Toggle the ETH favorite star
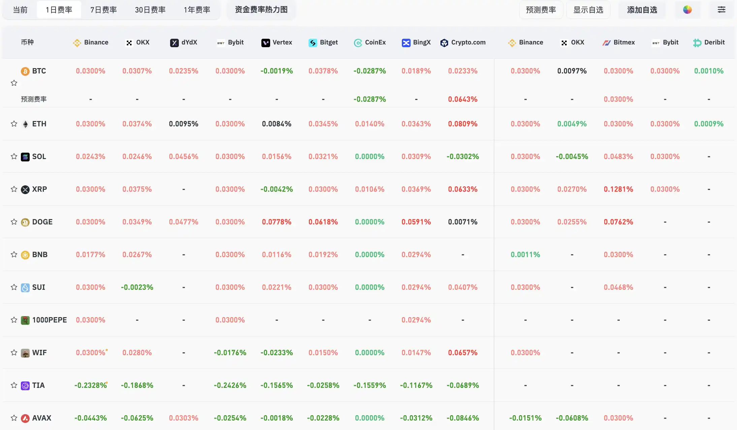The height and width of the screenshot is (430, 737). click(x=14, y=124)
